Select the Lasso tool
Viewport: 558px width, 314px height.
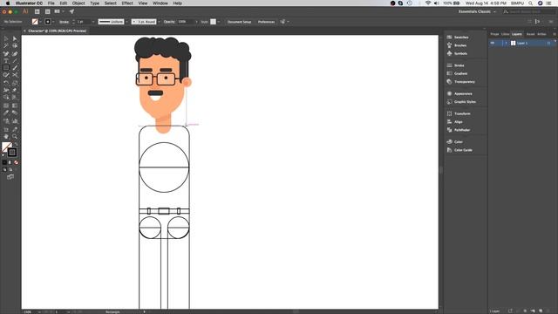click(15, 45)
